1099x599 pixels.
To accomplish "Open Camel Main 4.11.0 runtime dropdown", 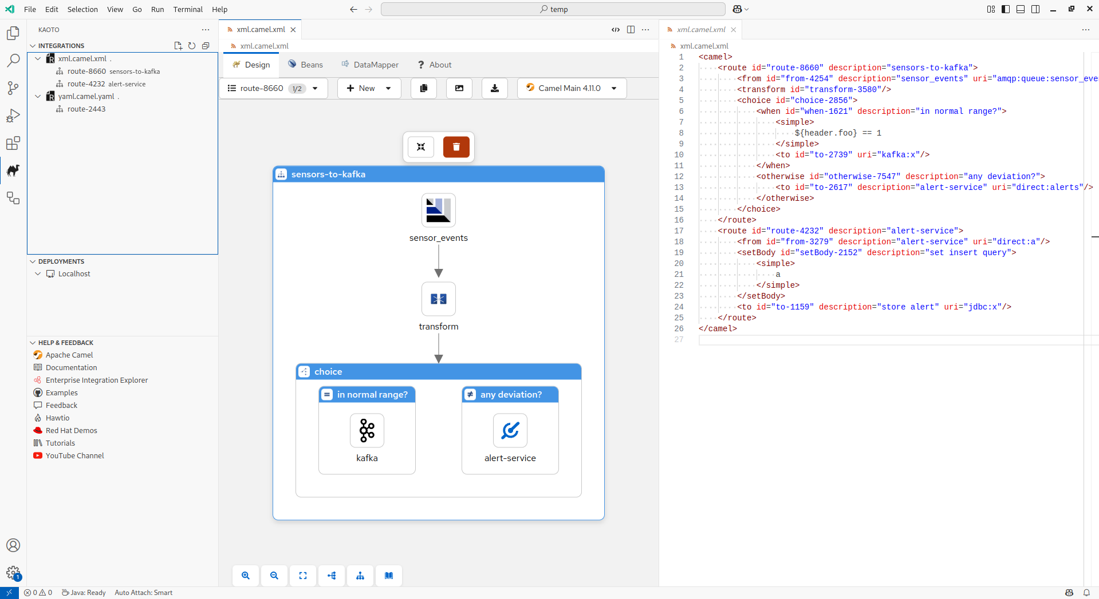I will click(571, 88).
